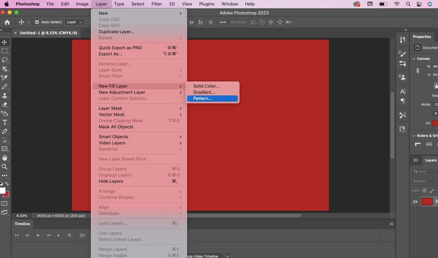Open the Character panel icon
The image size is (438, 258).
[402, 91]
